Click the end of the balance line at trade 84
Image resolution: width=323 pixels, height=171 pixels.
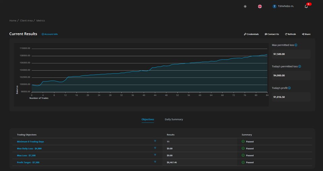(x=267, y=54)
